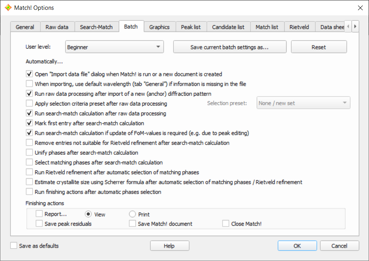Toggle Run search-match after raw data processing
Screen dimensions: 369x261
(29, 113)
